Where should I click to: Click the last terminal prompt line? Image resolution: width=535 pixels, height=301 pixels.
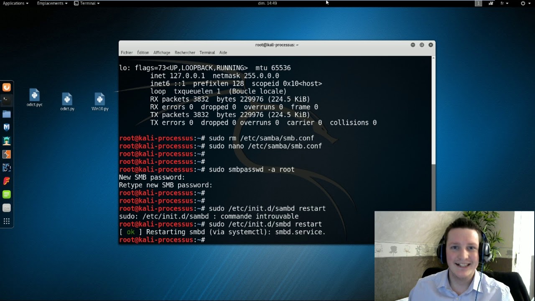point(162,240)
